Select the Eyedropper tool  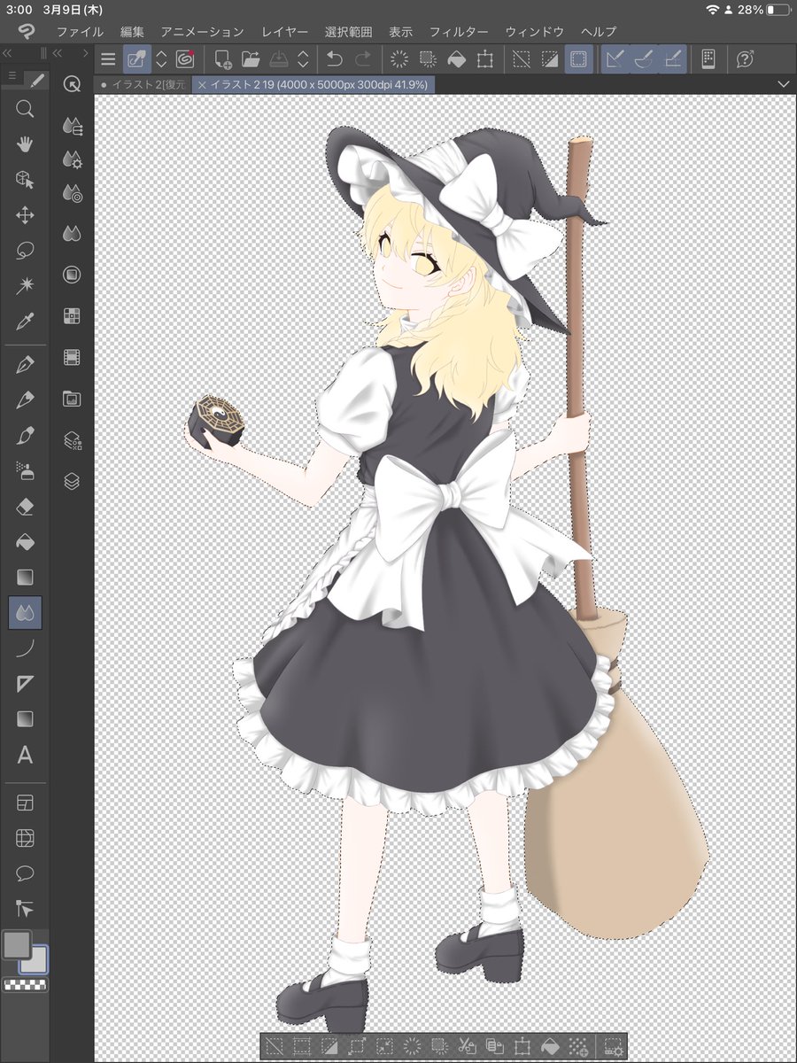click(25, 322)
